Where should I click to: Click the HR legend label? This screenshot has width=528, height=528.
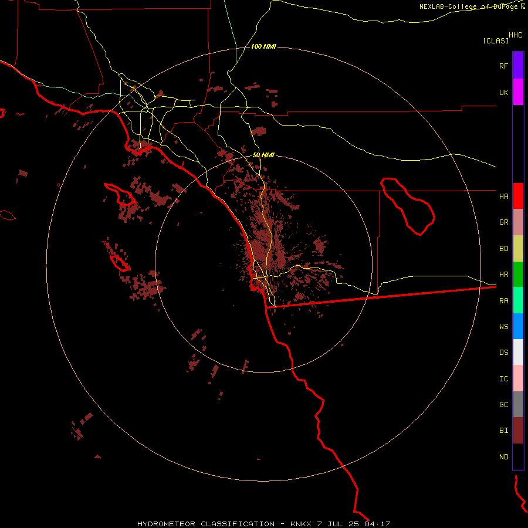(x=503, y=275)
